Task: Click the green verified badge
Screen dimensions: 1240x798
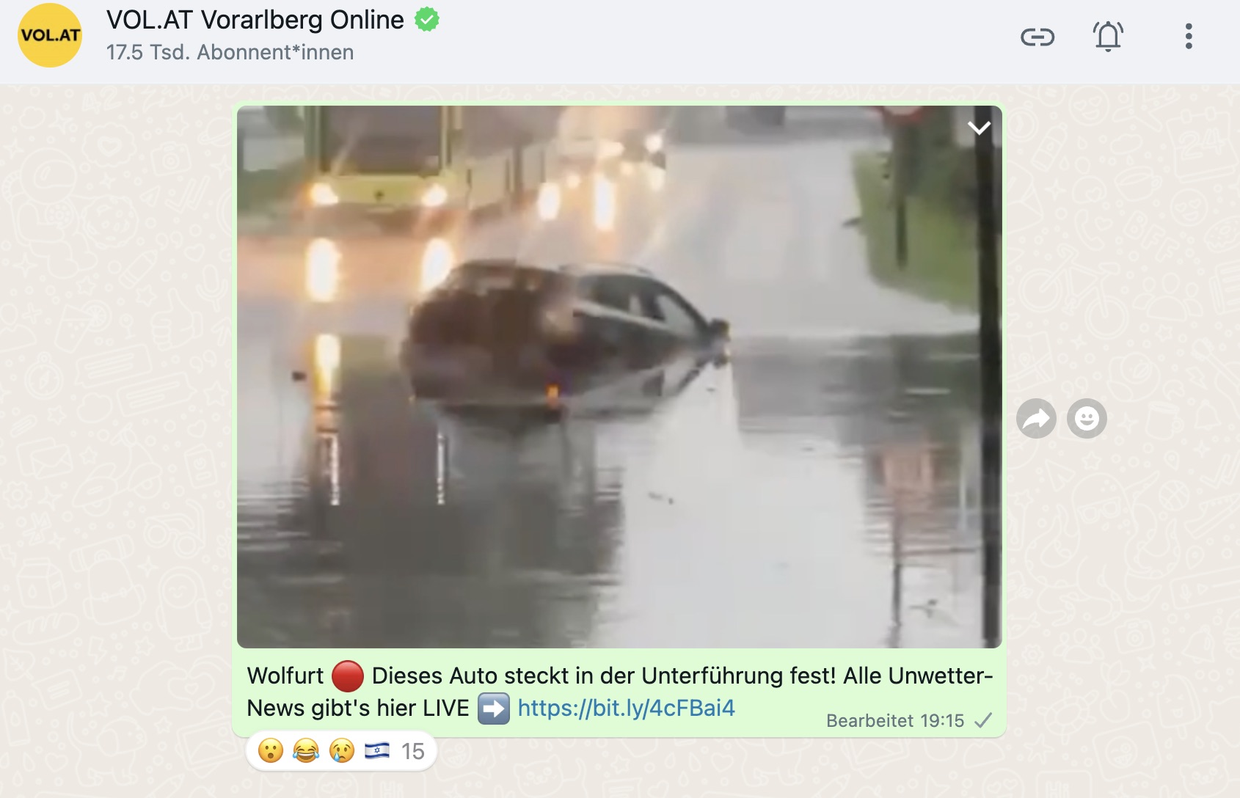Action: point(427,20)
